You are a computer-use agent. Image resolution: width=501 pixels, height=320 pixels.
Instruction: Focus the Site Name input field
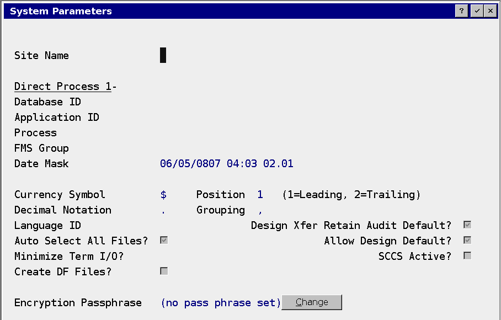pos(163,55)
